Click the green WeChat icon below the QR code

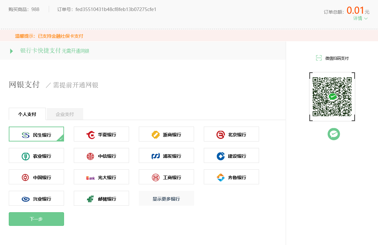click(x=333, y=134)
